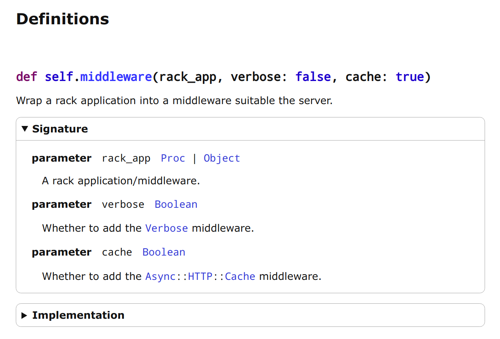Screen dimensions: 500x339
Task: Open the Proc type link
Action: click(173, 158)
